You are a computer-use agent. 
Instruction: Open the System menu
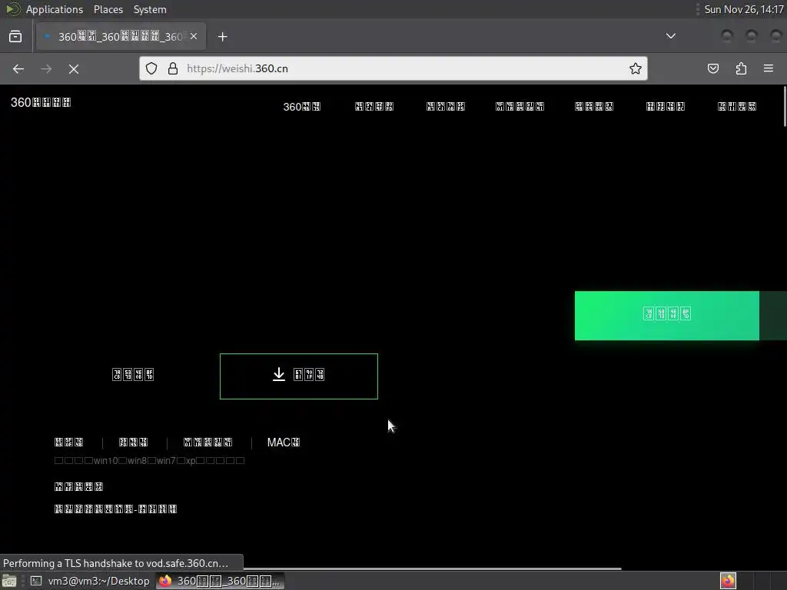(x=150, y=9)
